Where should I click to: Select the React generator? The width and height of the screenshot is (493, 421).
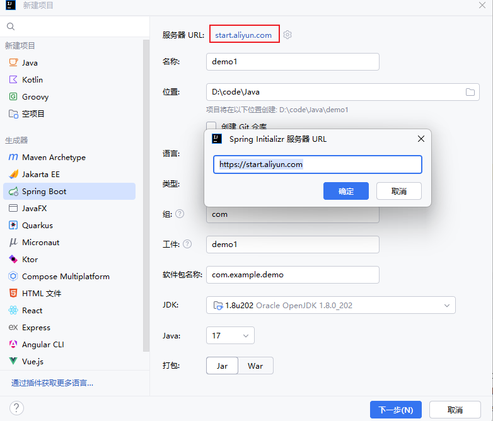[x=69, y=310]
